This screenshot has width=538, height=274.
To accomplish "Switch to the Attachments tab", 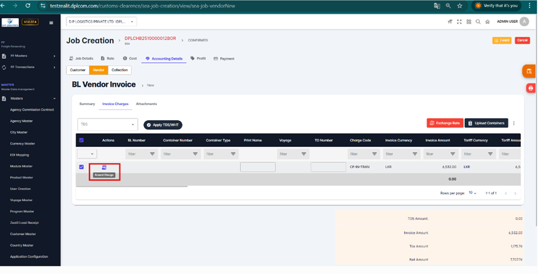I will (x=146, y=104).
